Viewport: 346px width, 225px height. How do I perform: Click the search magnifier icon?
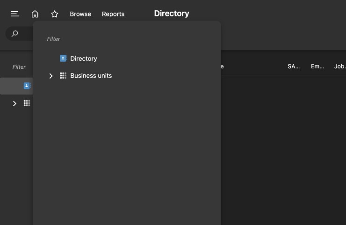15,34
